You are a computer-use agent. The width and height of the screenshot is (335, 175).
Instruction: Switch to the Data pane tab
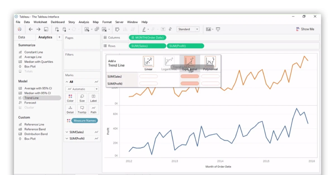pyautogui.click(x=21, y=37)
